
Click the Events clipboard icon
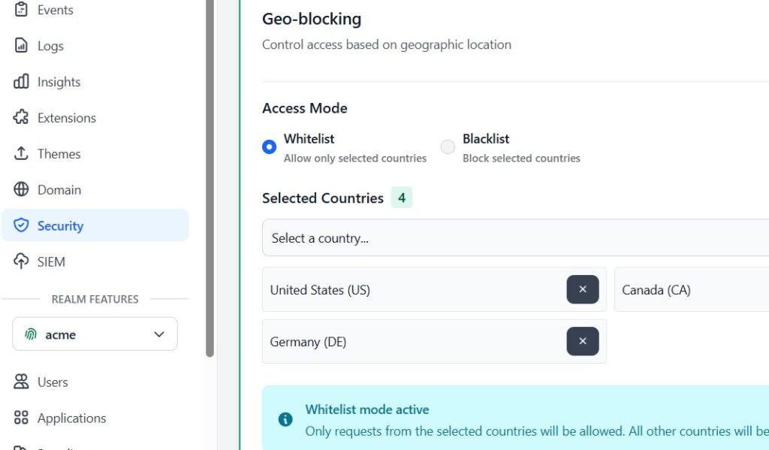coord(21,10)
